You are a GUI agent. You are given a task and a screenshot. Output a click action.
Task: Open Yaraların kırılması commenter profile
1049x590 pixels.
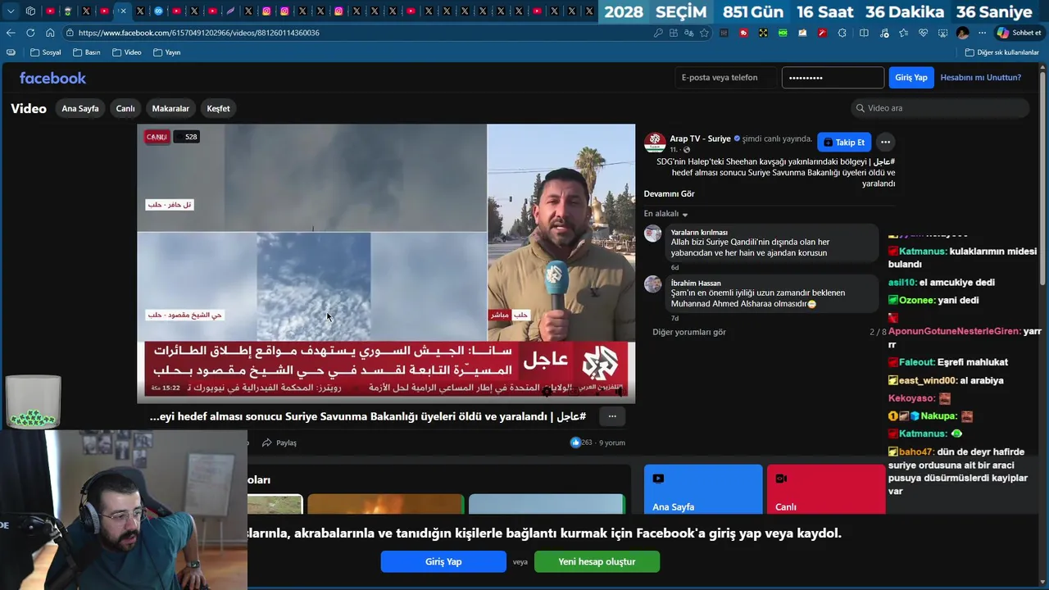tap(699, 233)
